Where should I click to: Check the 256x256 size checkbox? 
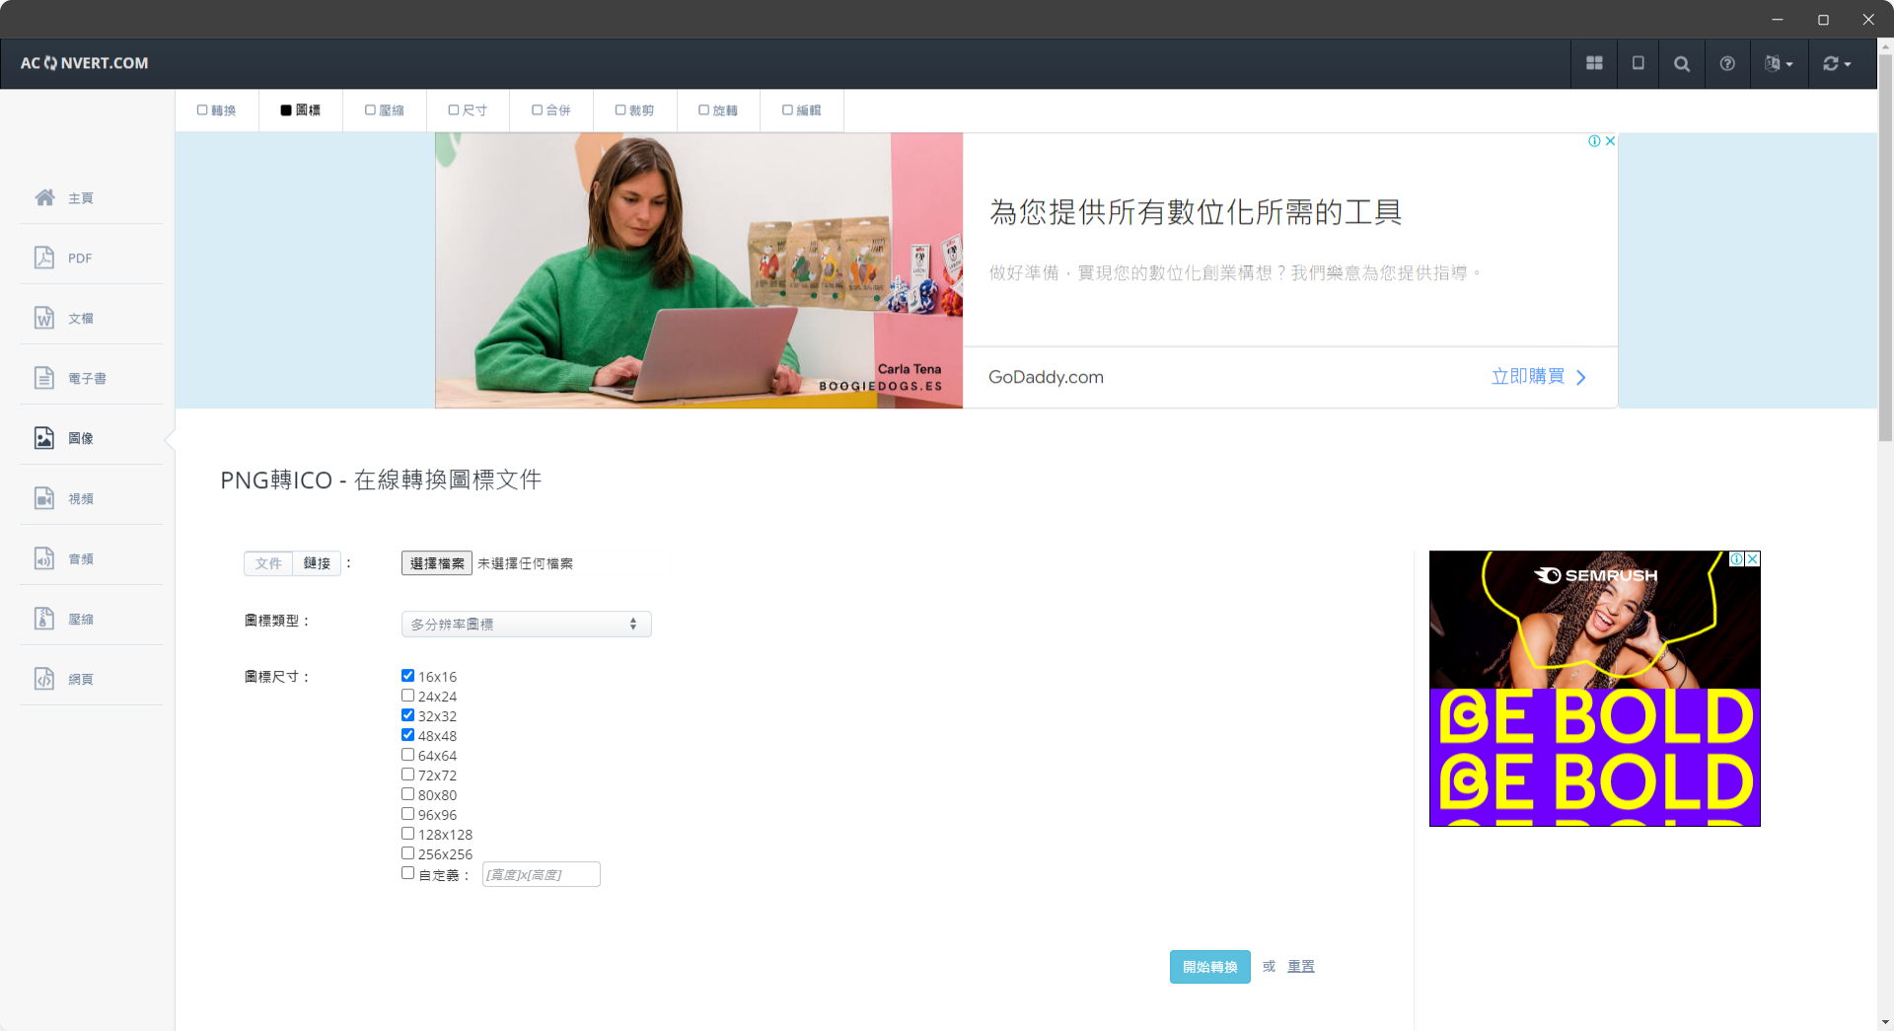(x=407, y=853)
